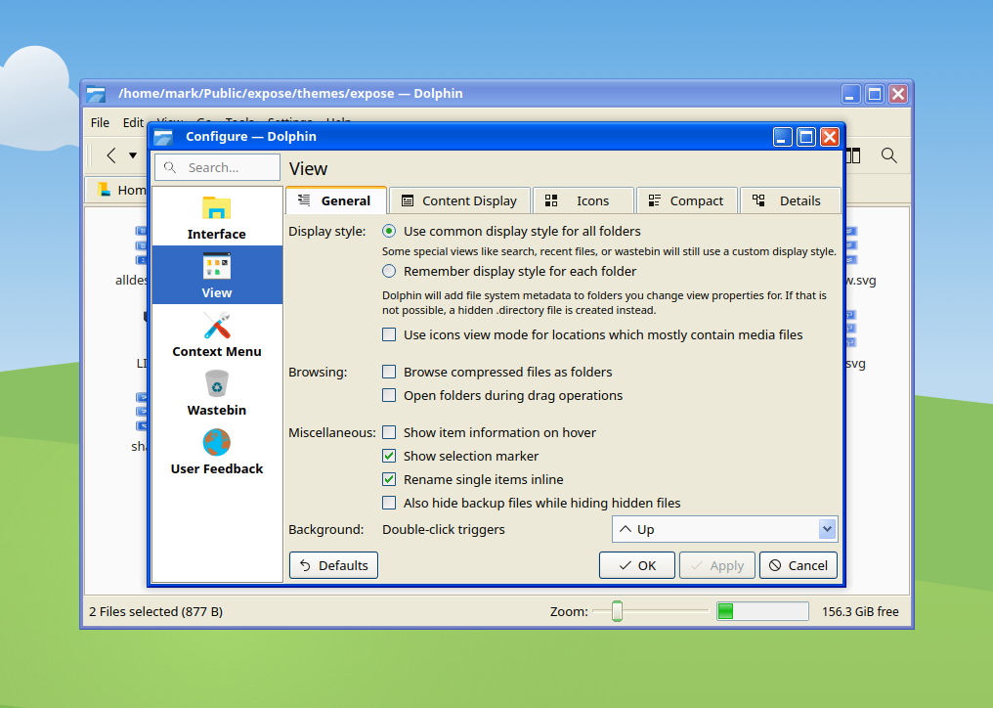Open the Context Menu settings category
The width and height of the screenshot is (993, 708).
pyautogui.click(x=217, y=333)
